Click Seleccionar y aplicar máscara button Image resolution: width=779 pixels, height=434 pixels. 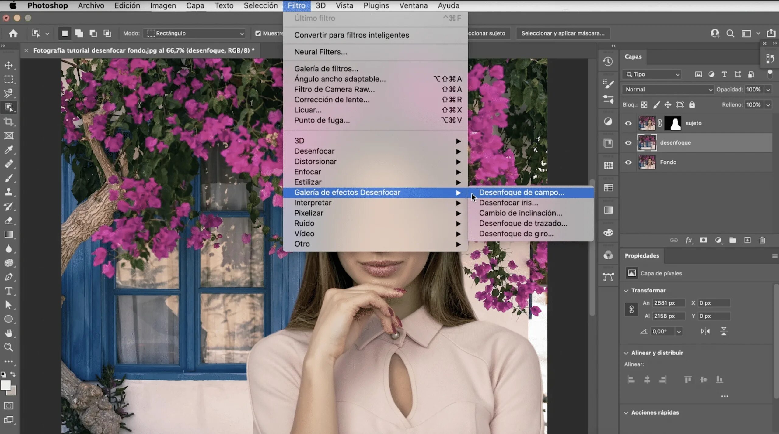click(563, 33)
